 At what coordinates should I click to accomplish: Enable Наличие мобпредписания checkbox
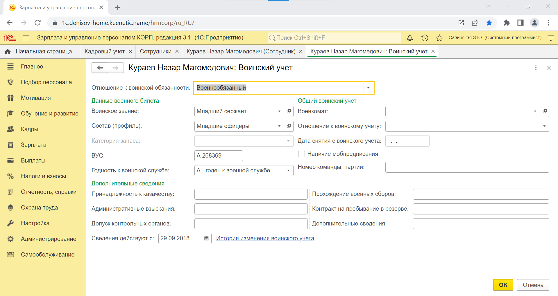point(301,154)
